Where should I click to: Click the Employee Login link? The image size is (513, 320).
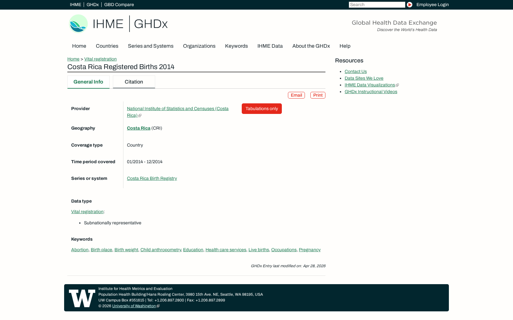click(433, 4)
